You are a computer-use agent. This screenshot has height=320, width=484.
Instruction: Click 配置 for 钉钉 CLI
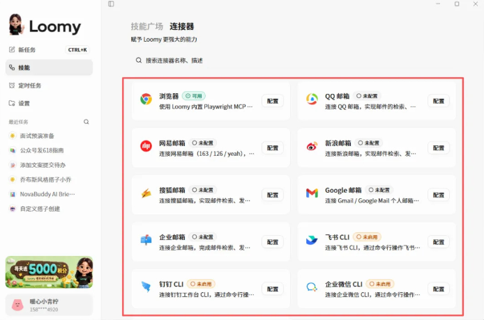(273, 289)
